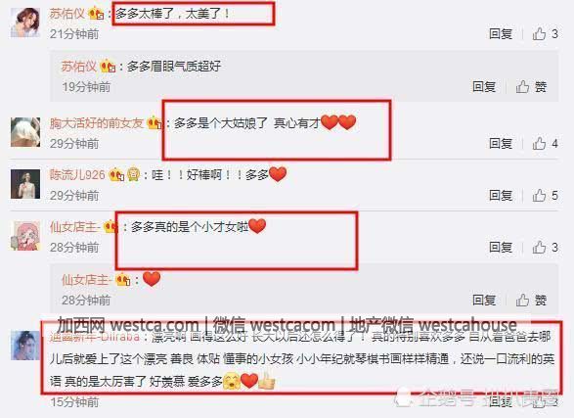Click 回复 on 苏佑仪's nested 19分钟前 reply
The width and height of the screenshot is (574, 418).
[484, 87]
